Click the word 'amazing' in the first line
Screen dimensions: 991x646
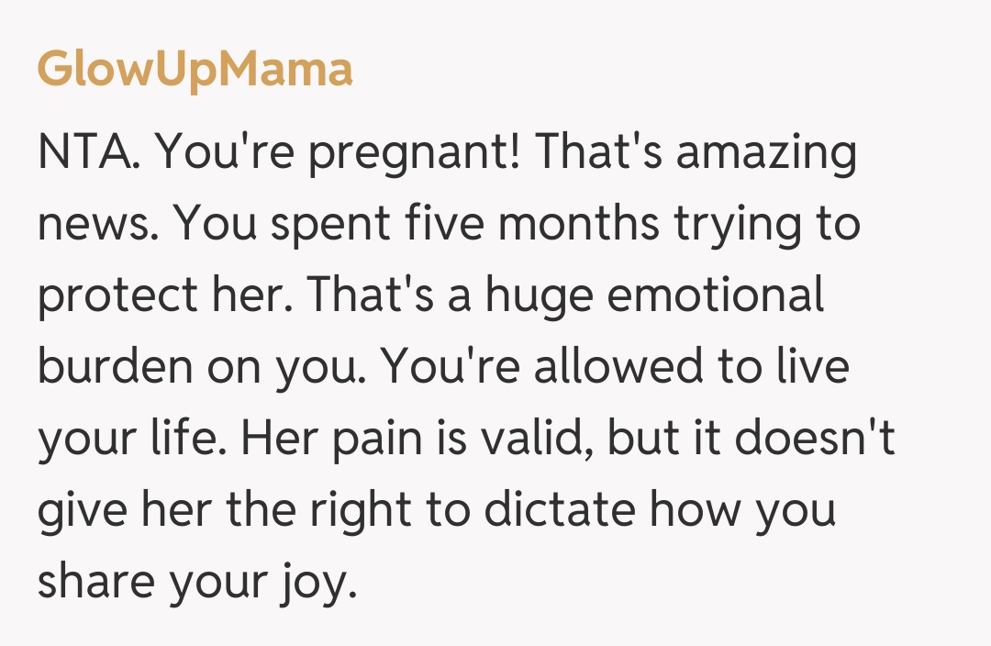(766, 155)
